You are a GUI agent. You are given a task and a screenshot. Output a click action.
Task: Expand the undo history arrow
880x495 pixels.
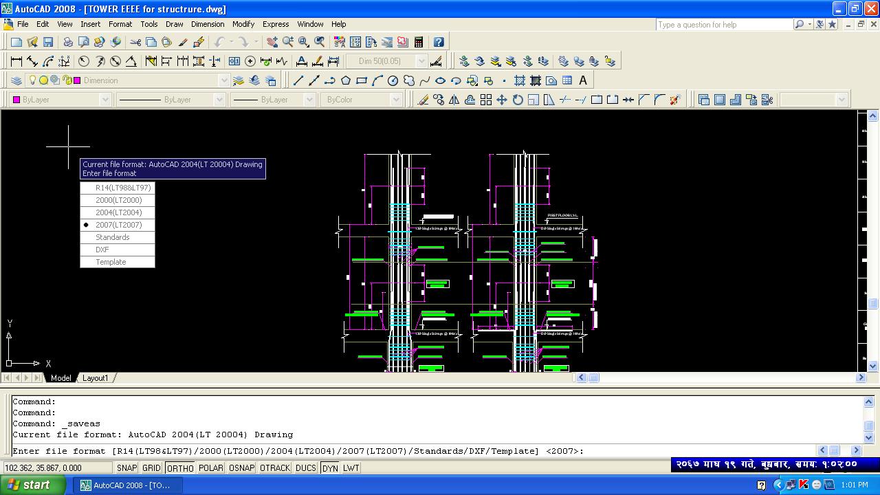(231, 42)
